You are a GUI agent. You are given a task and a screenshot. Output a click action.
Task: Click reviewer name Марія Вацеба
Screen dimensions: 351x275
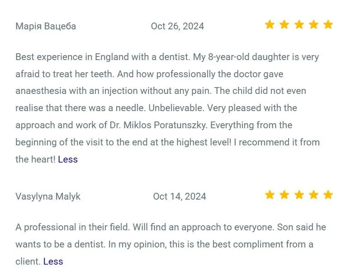[46, 26]
